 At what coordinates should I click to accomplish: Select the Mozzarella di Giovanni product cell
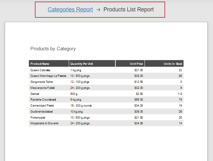44,123
